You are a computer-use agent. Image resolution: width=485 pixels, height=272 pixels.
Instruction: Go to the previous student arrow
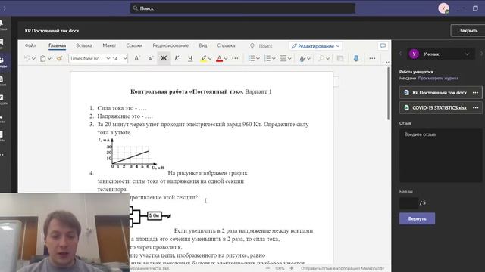[401, 54]
